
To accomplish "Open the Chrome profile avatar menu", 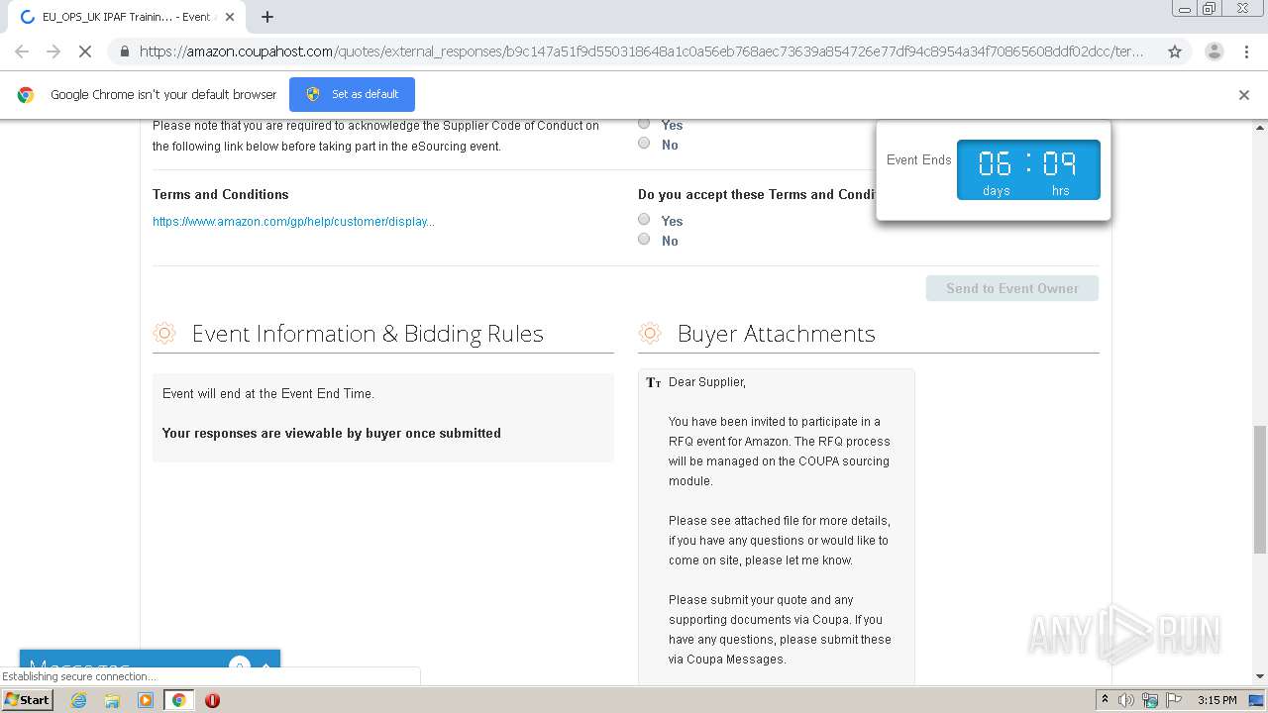I will (x=1214, y=51).
